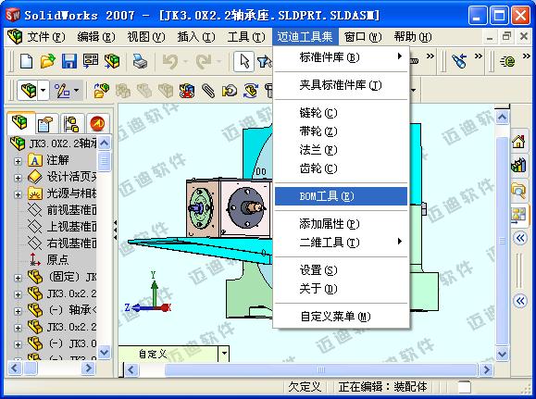Open the 自定义 configuration dropdown
The height and width of the screenshot is (399, 536).
[x=224, y=353]
